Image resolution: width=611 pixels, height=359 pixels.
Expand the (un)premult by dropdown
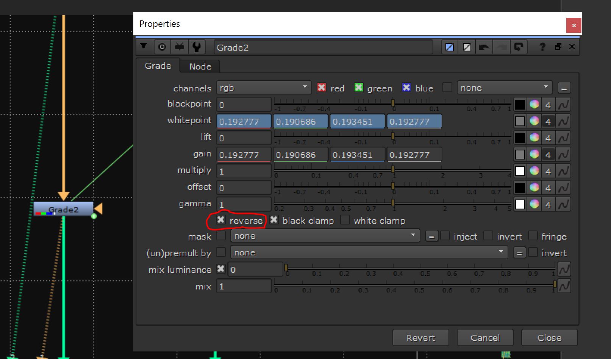point(369,252)
